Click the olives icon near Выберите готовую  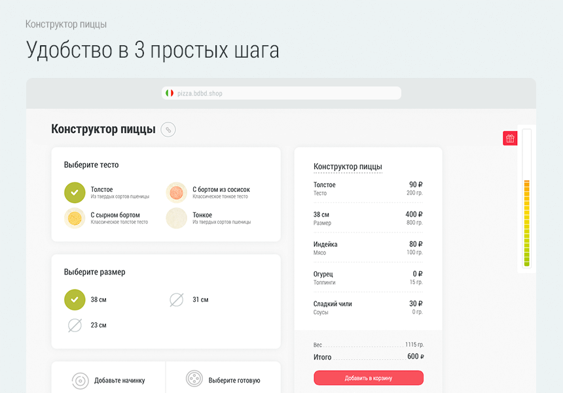[x=194, y=379]
